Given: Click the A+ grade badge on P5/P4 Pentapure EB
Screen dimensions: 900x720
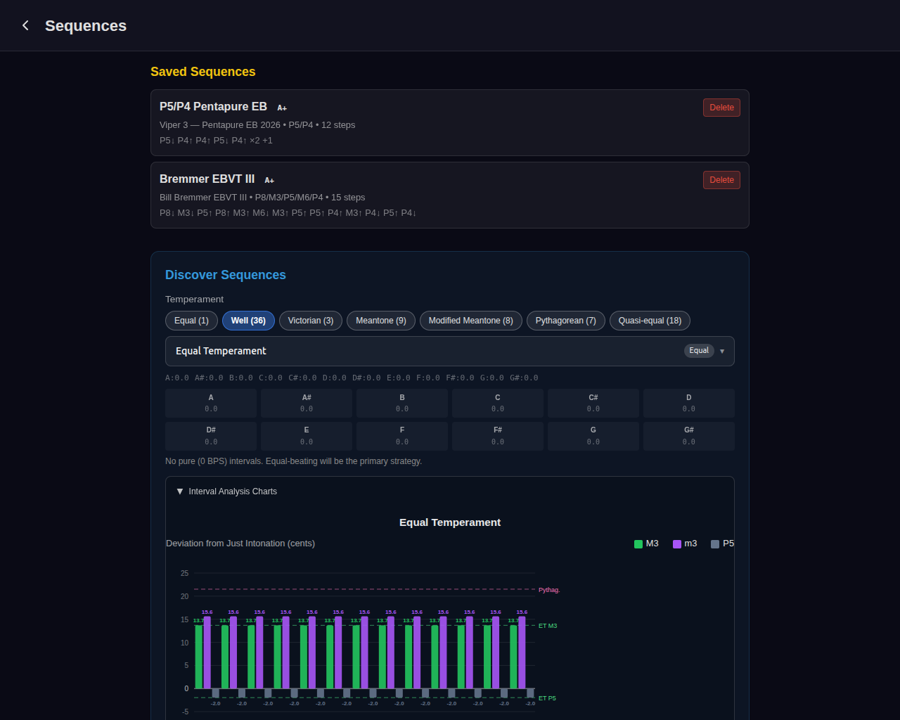Looking at the screenshot, I should coord(282,108).
